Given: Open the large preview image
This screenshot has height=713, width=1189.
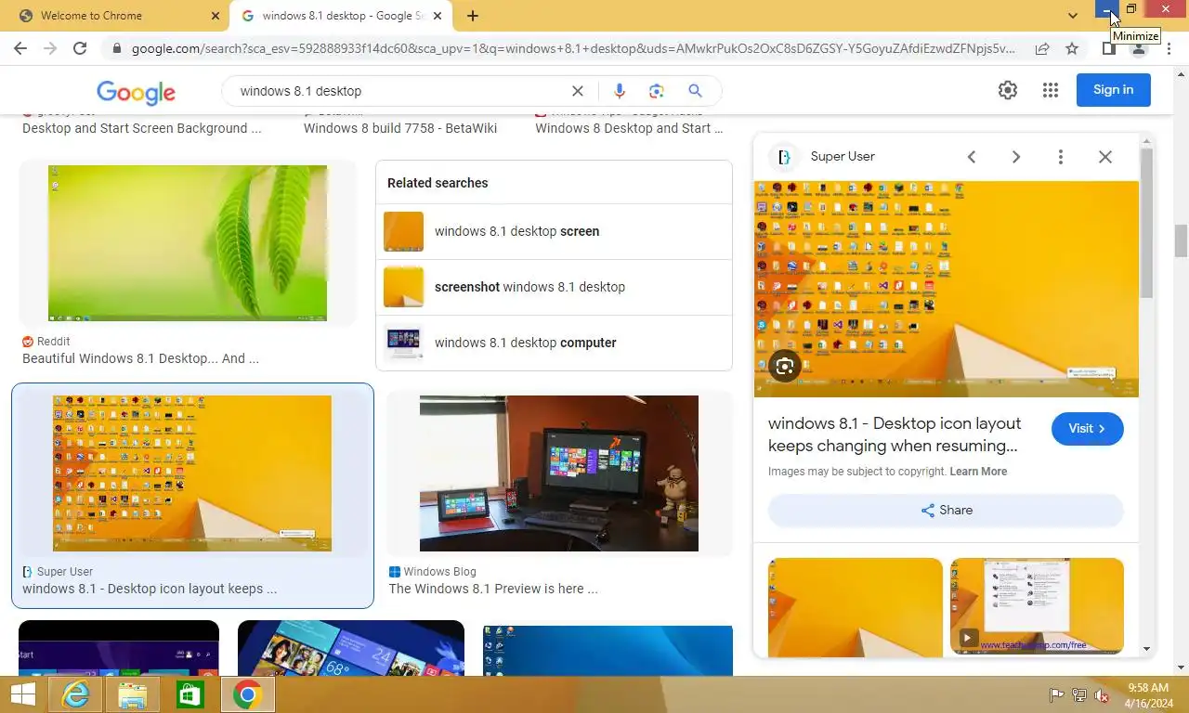Looking at the screenshot, I should (946, 289).
